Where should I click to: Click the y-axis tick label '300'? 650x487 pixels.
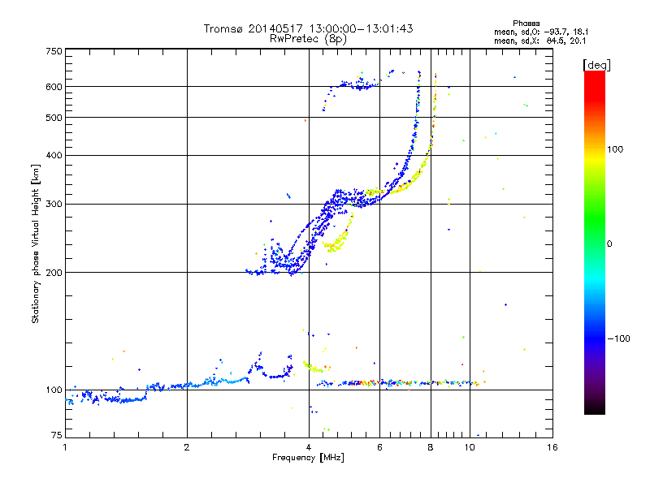tap(54, 205)
